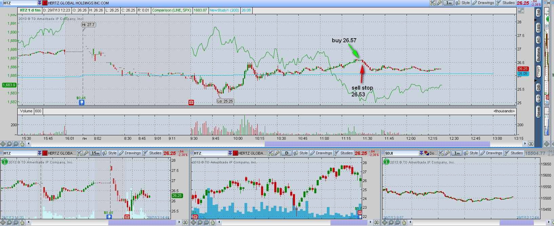This screenshot has height=226, width=554.
Task: Expand symbol dropdown on 15m HTZ chart
Action: 40,153
